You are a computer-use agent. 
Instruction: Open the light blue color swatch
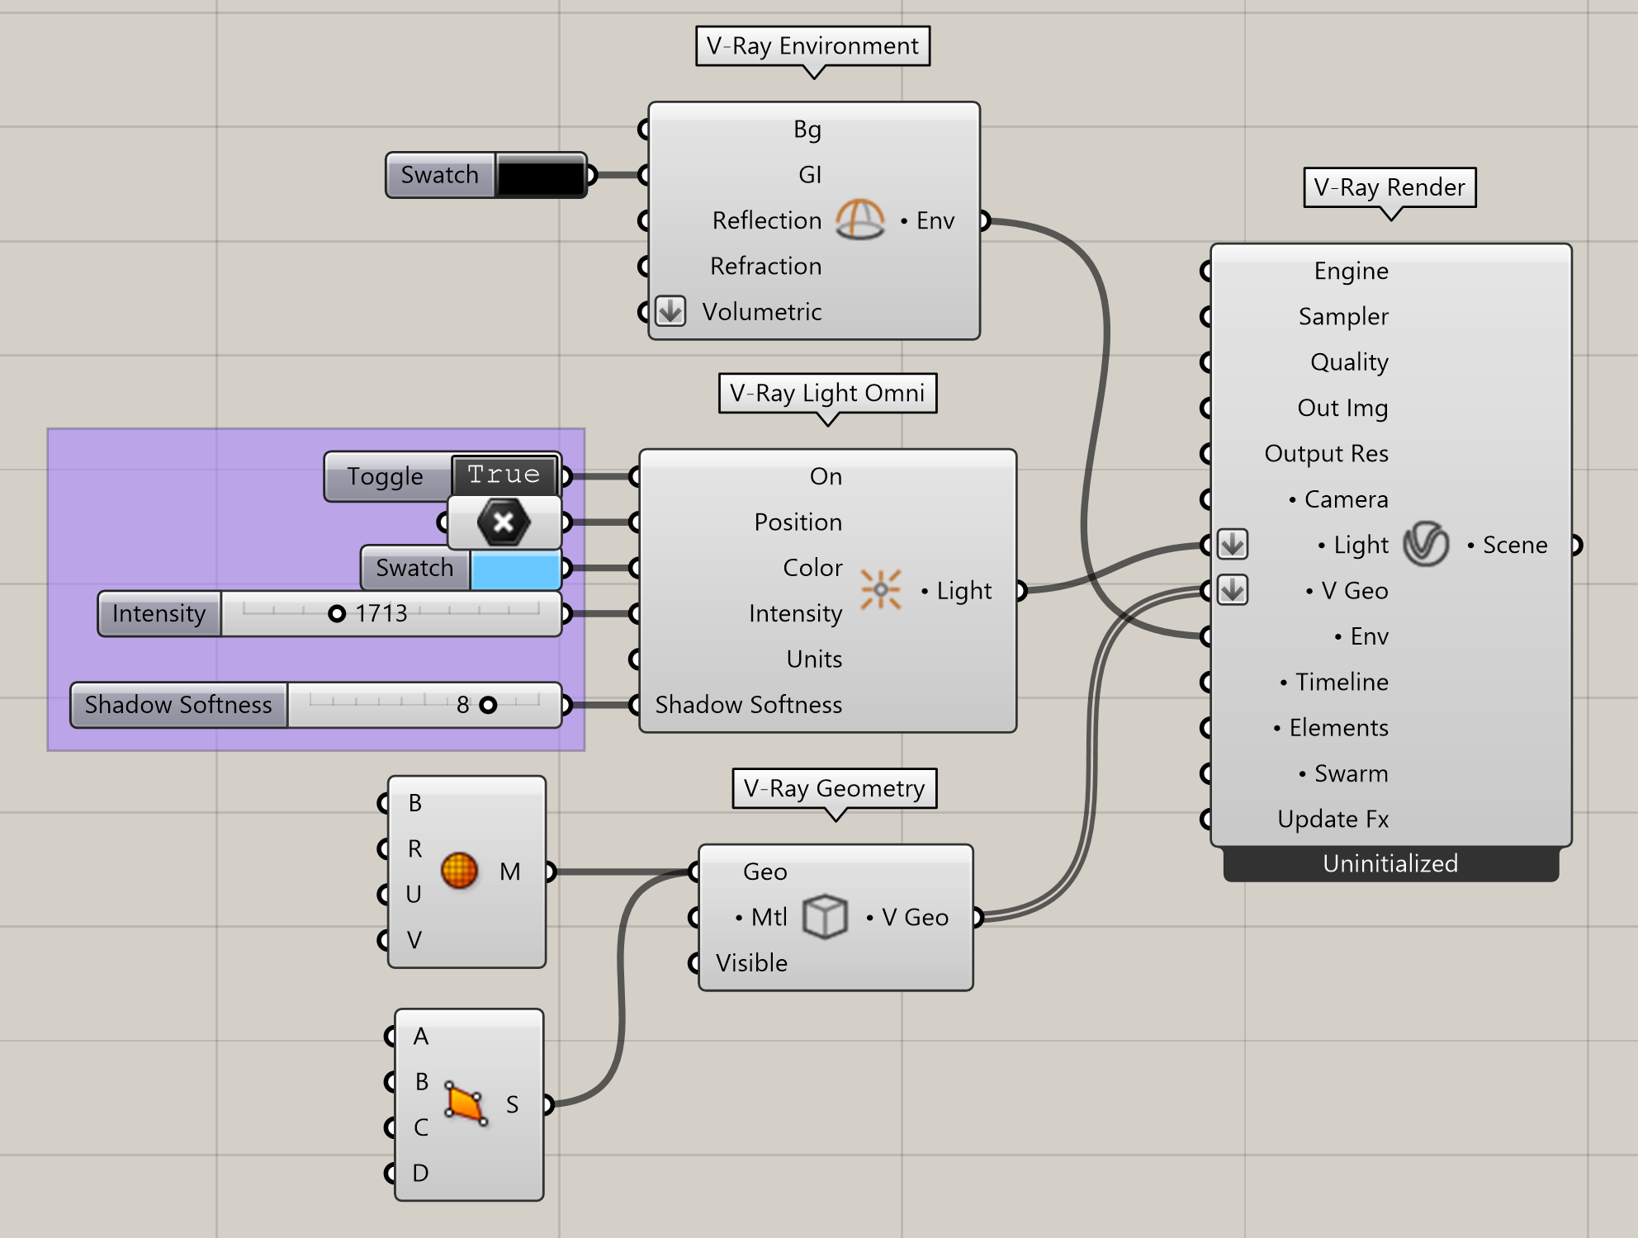pos(516,568)
